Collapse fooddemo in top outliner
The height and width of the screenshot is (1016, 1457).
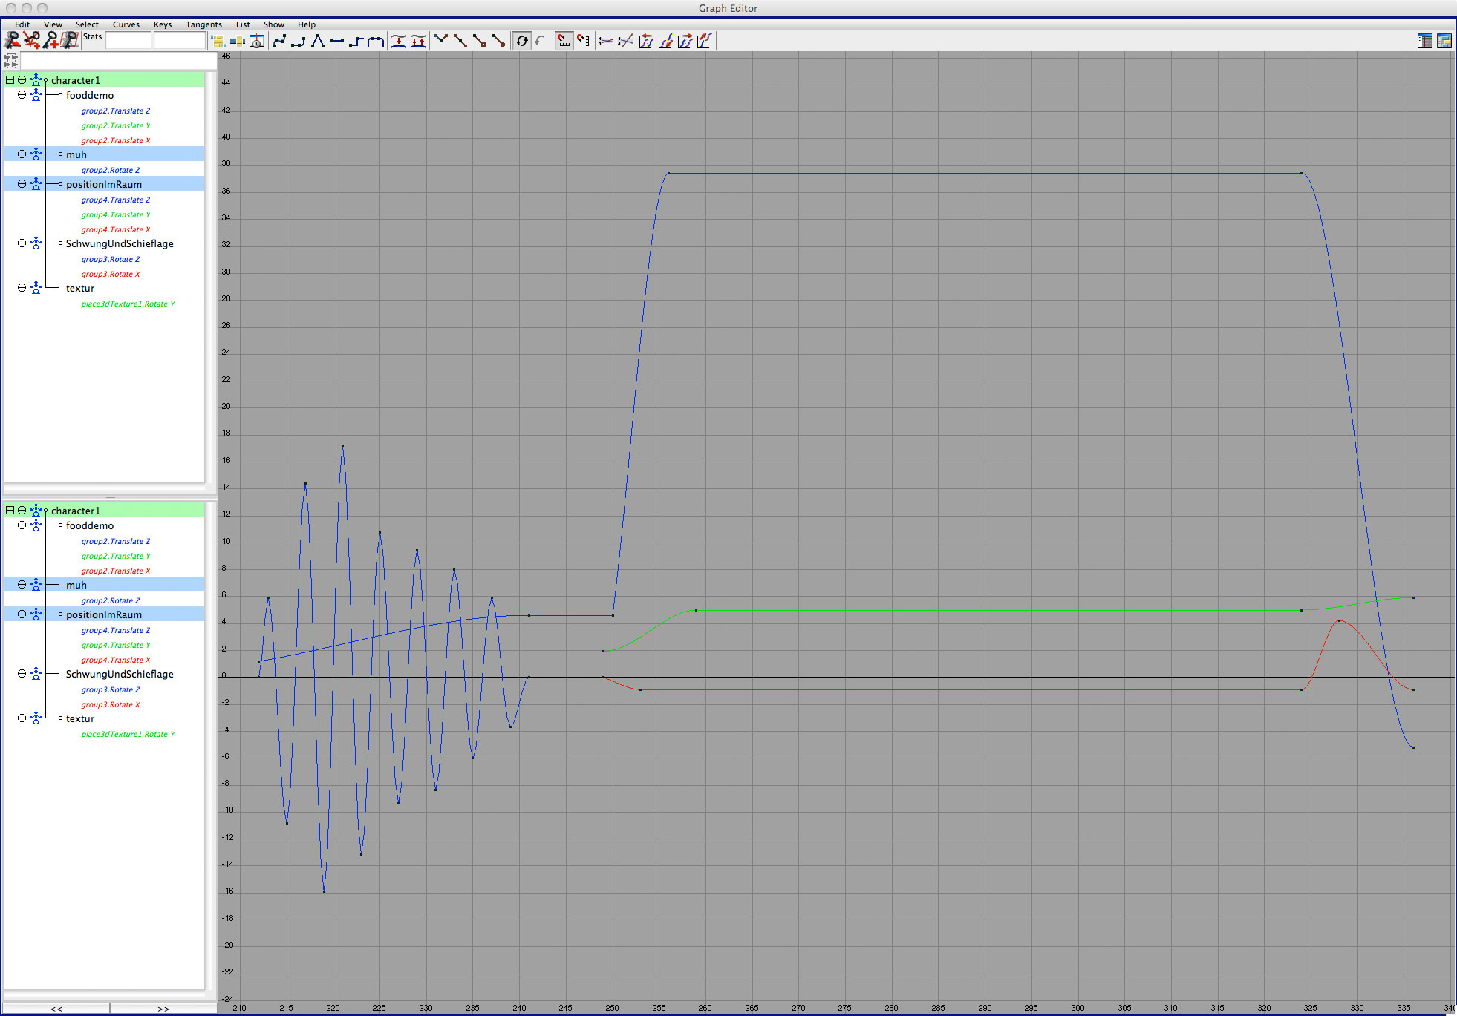click(22, 95)
